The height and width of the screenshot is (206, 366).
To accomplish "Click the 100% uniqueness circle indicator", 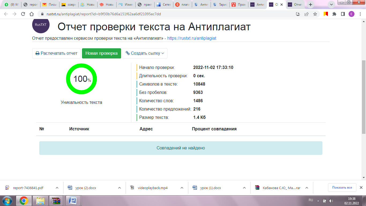I will [x=81, y=79].
